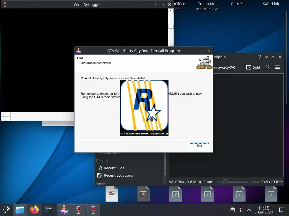Open Dolphin file manager from taskbar
289x216 pixels.
20,210
